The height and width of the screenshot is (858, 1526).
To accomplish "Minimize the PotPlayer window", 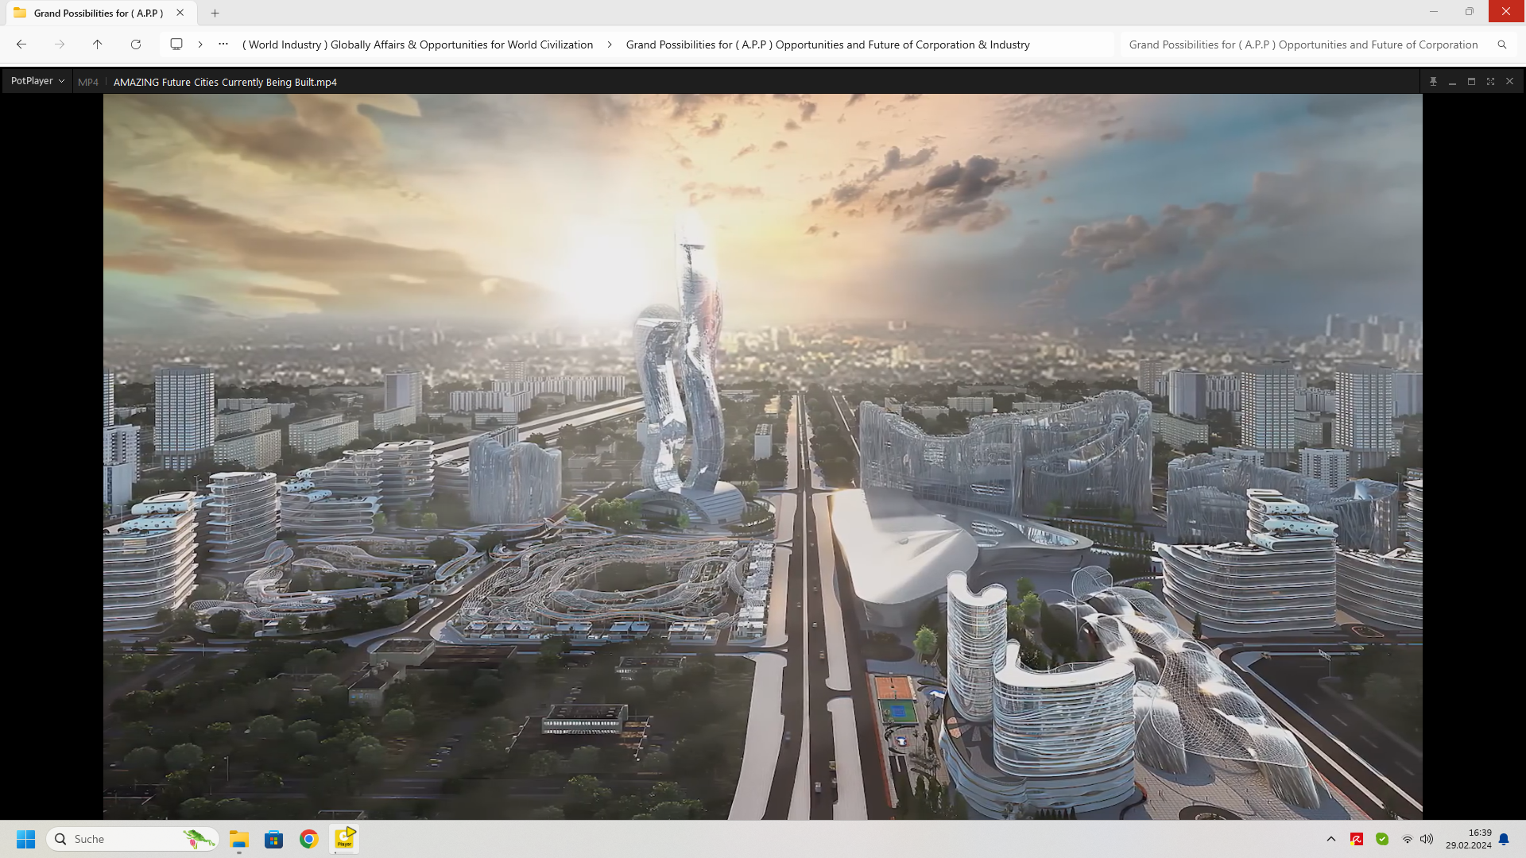I will pyautogui.click(x=1452, y=82).
